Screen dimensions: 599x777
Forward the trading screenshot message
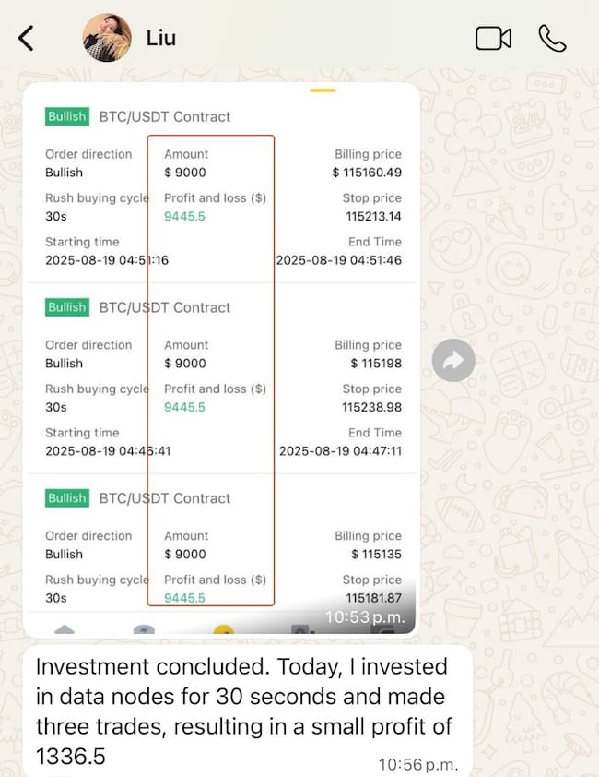pyautogui.click(x=453, y=362)
